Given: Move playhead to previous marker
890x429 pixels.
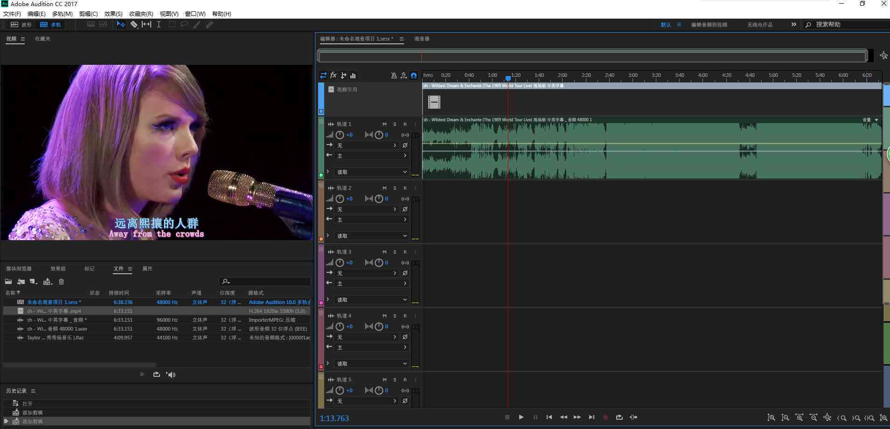Looking at the screenshot, I should (549, 417).
